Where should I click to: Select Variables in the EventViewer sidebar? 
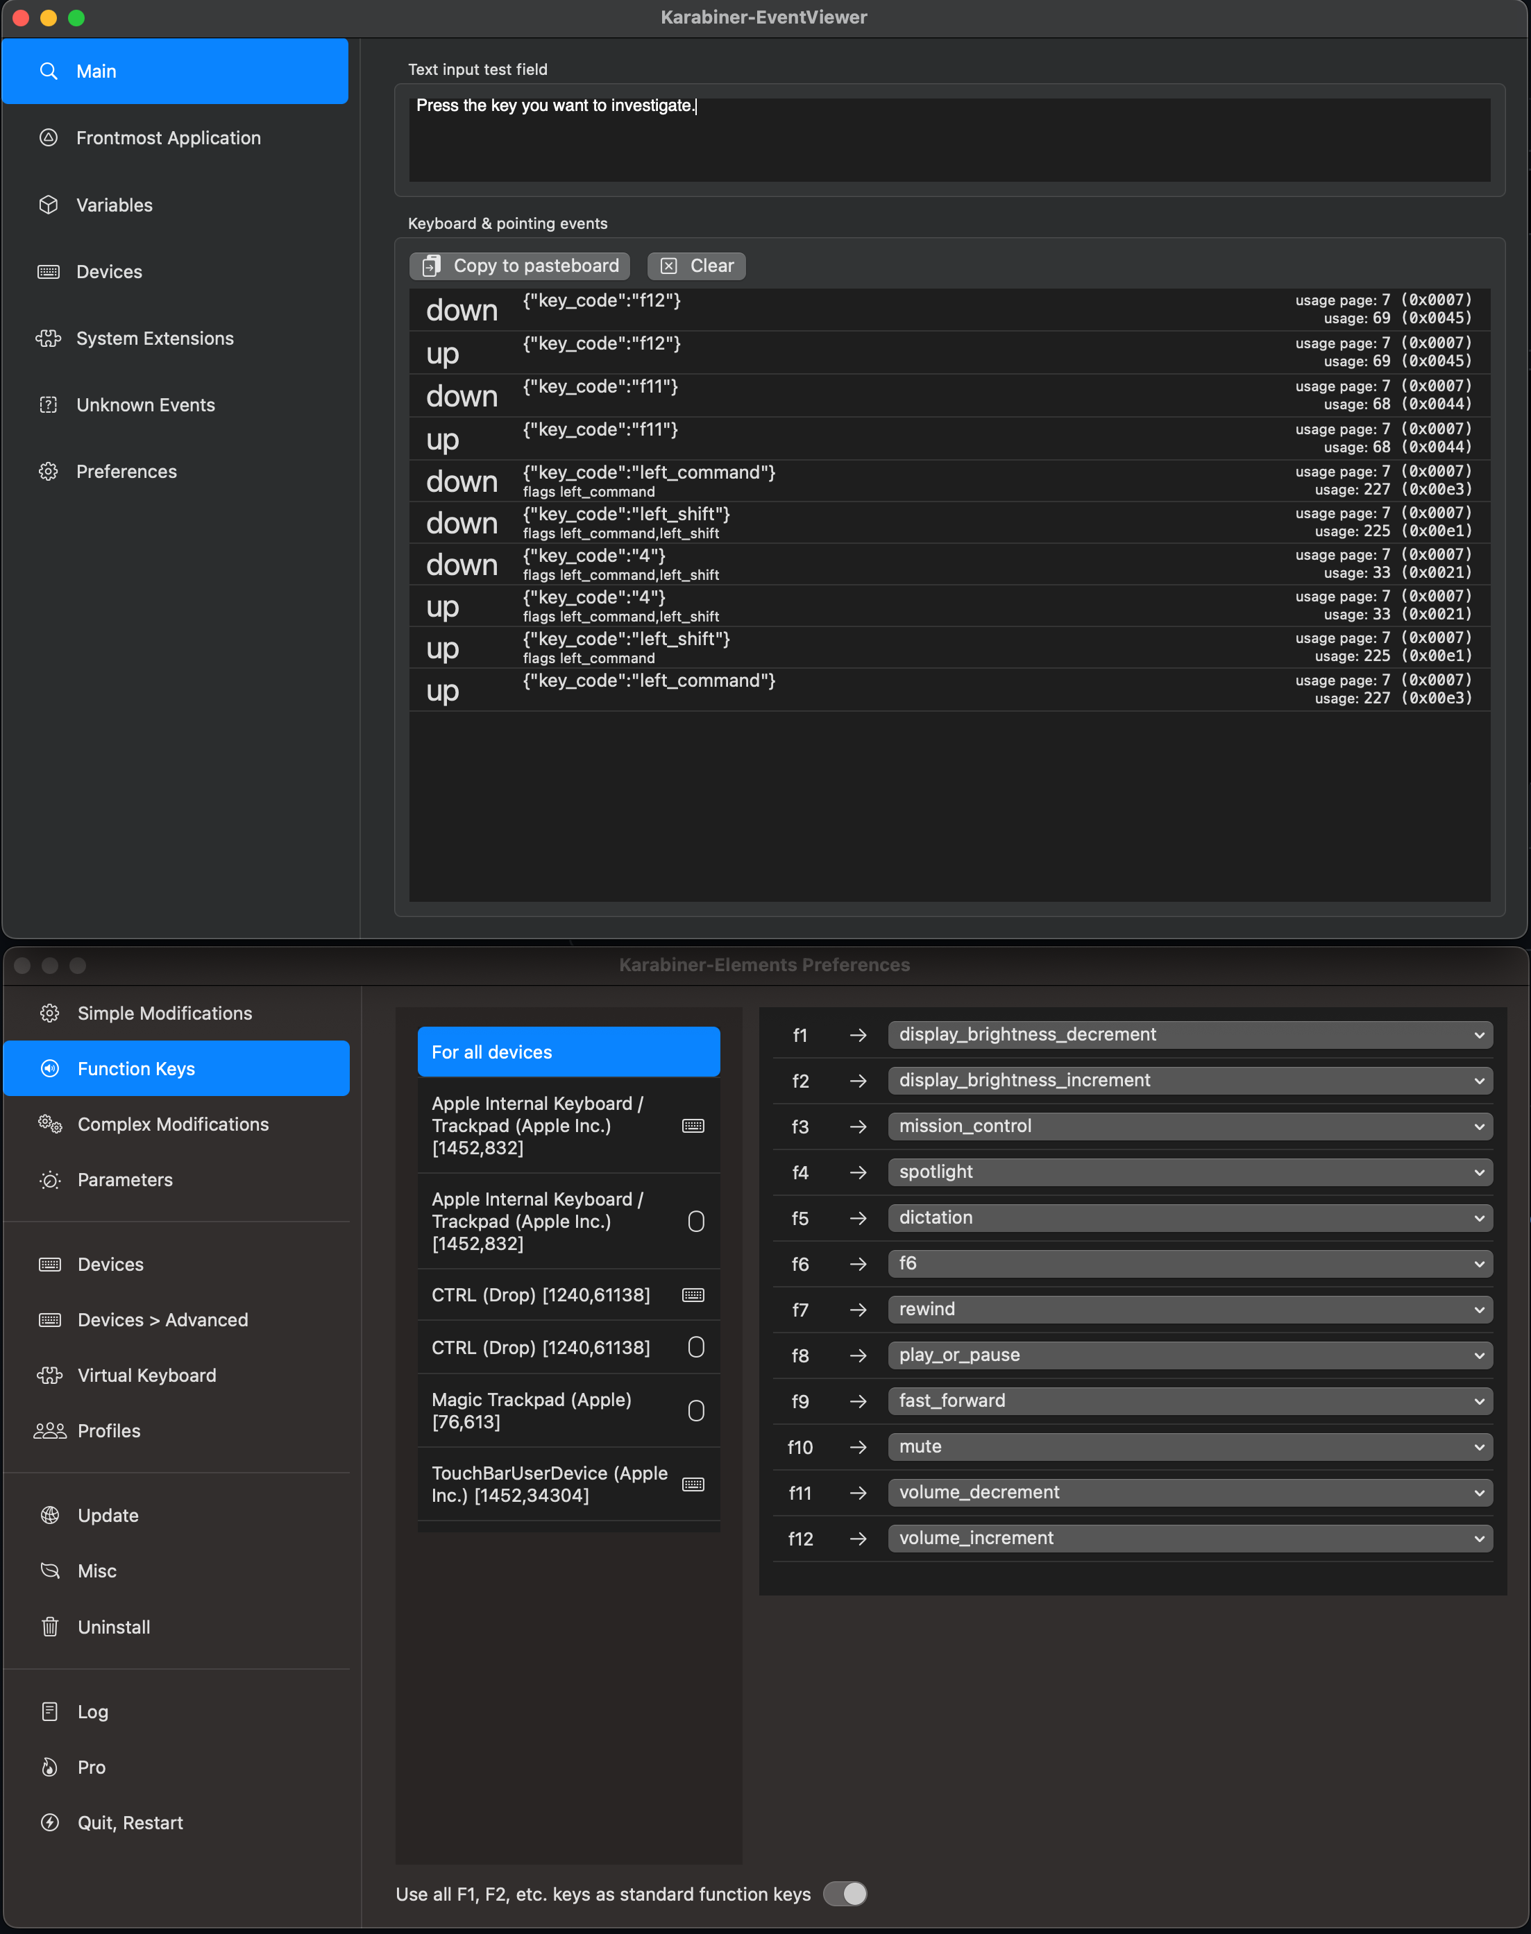[x=114, y=204]
